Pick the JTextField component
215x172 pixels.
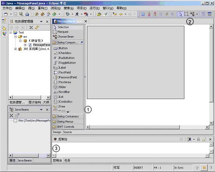tap(62, 73)
